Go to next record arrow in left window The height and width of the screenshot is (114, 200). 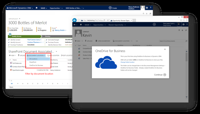147,14
